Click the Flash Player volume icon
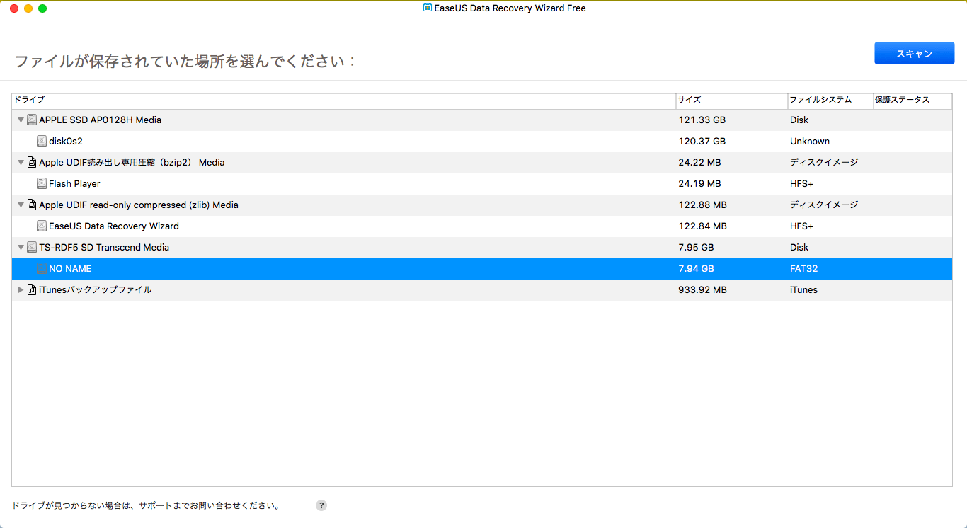This screenshot has height=528, width=967. pyautogui.click(x=42, y=184)
